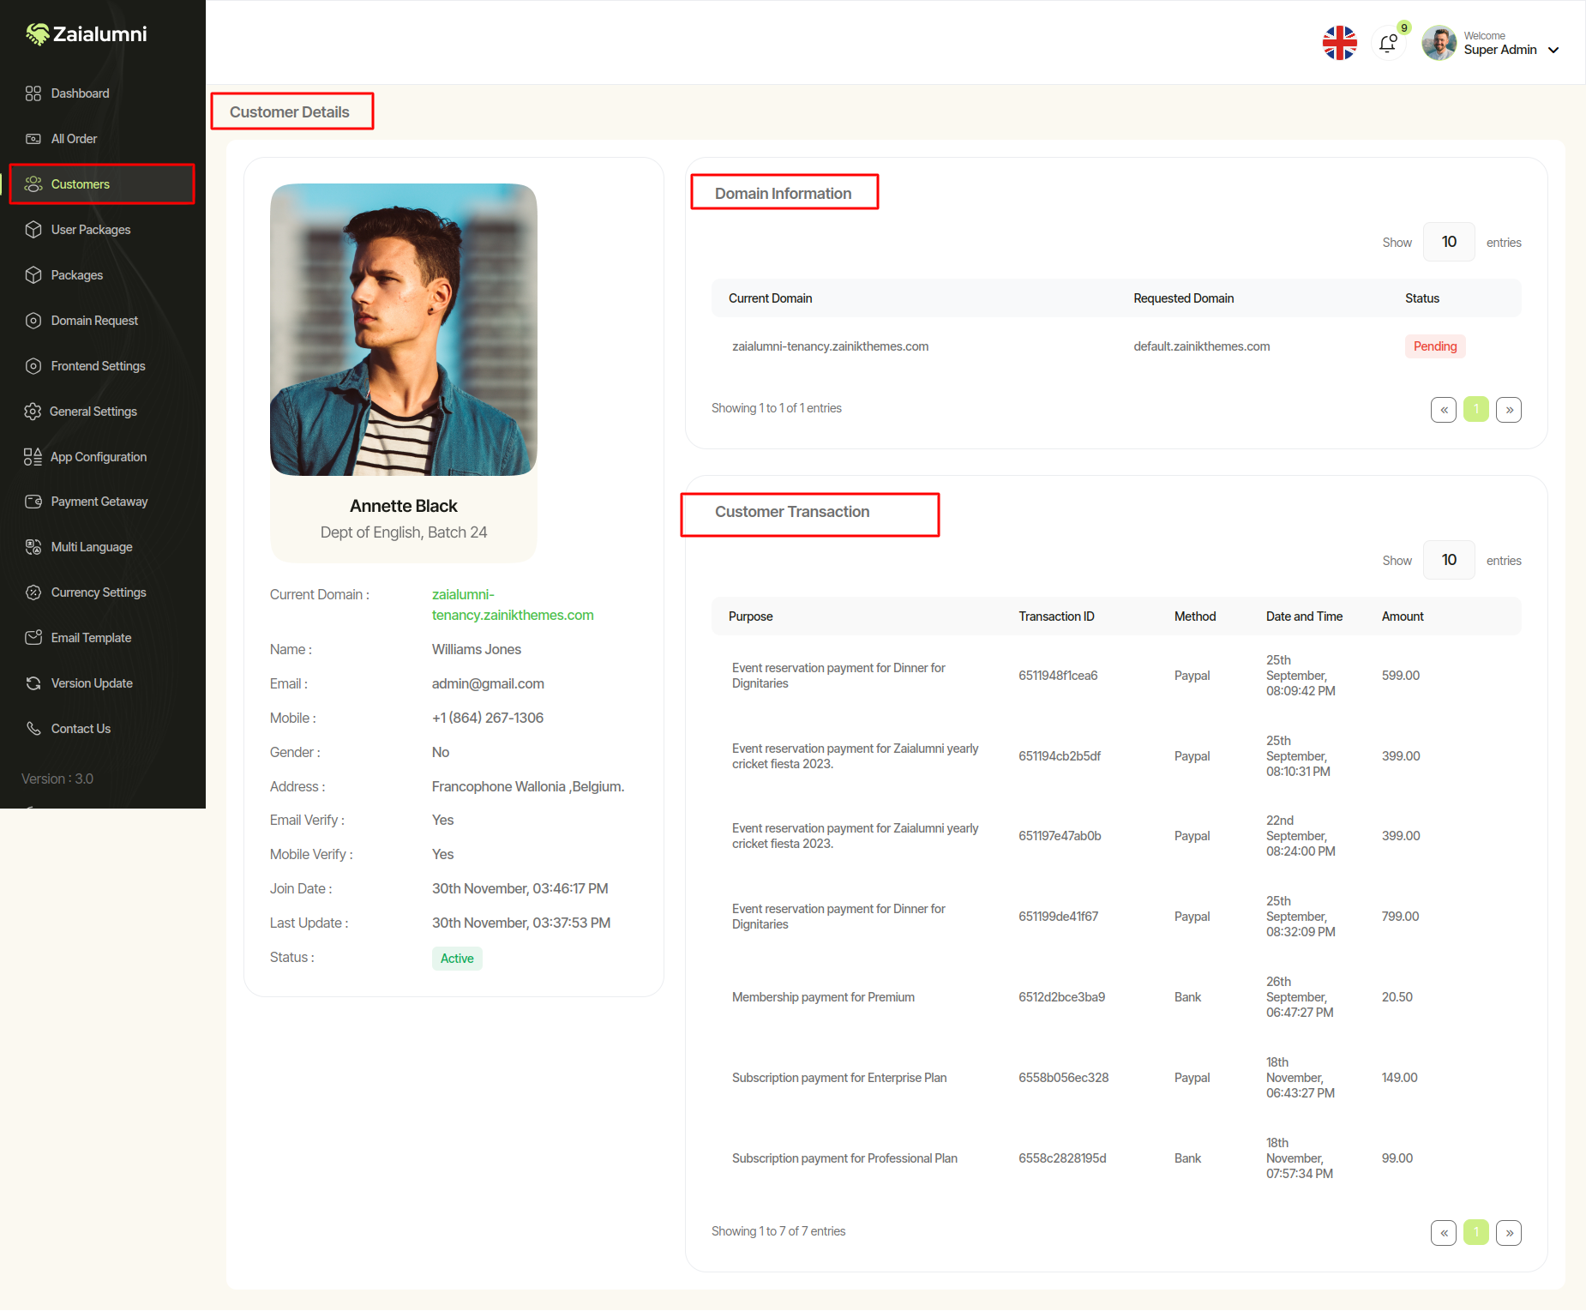Click requested domain default.zainikthemes.com
The image size is (1586, 1311).
(1201, 346)
